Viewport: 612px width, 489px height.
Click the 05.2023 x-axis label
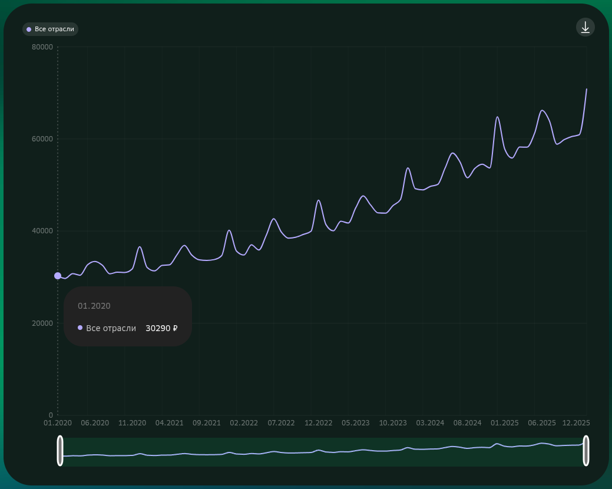(356, 423)
